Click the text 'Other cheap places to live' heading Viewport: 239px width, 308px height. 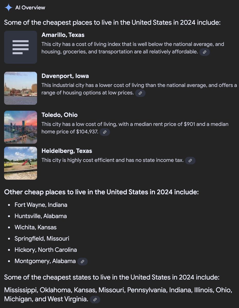[x=101, y=192]
